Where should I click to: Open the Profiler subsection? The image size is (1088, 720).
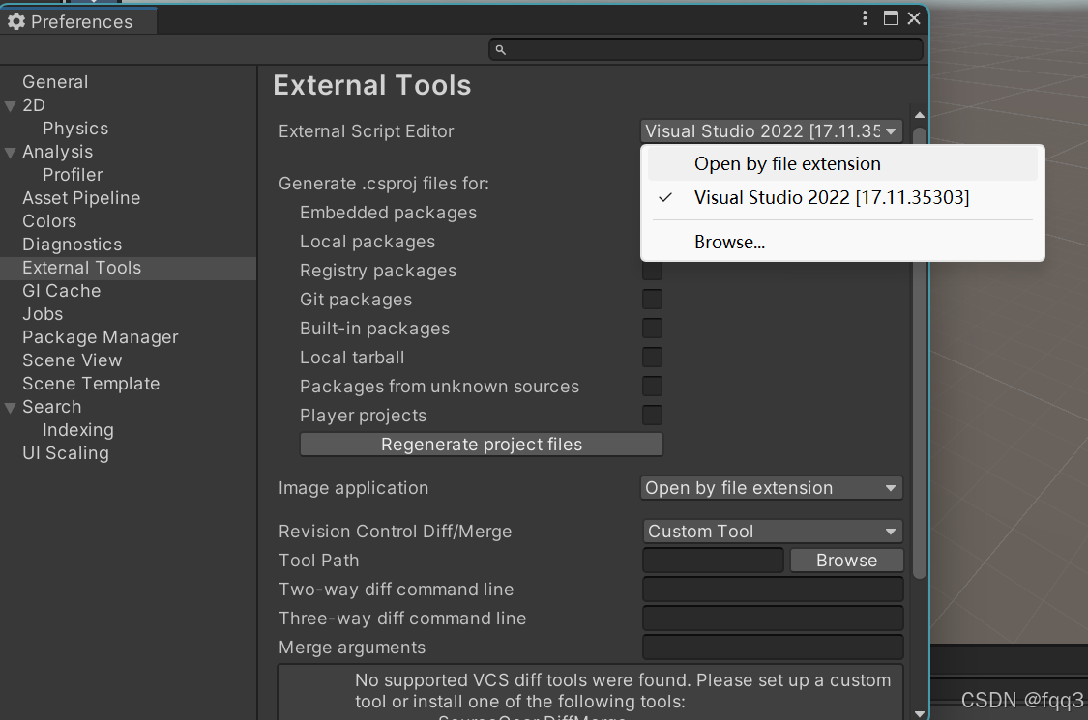(x=73, y=175)
